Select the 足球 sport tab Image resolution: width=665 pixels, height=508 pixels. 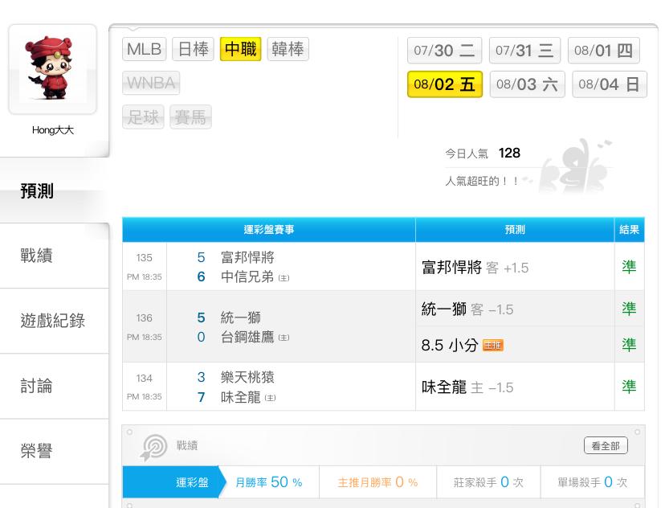[143, 117]
